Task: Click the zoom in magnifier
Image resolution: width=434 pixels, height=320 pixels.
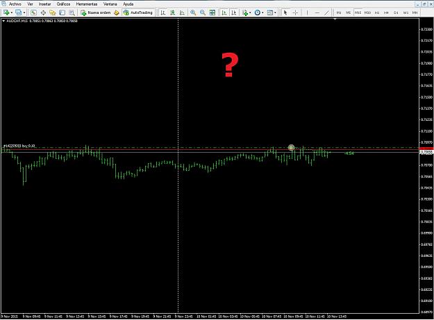Action: [193, 12]
